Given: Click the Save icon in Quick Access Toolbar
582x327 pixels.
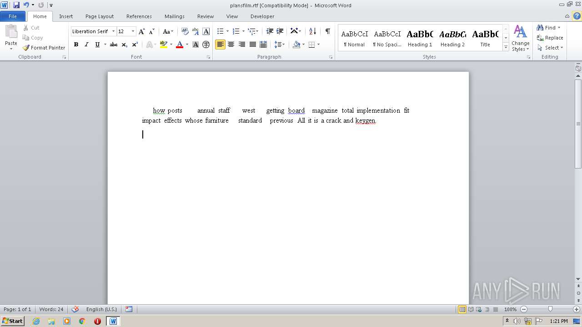Looking at the screenshot, I should (16, 5).
